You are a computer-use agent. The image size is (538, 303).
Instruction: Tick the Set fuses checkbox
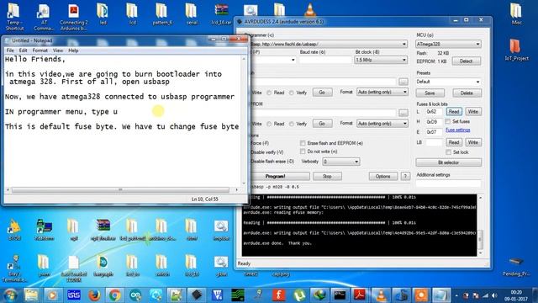pyautogui.click(x=448, y=121)
